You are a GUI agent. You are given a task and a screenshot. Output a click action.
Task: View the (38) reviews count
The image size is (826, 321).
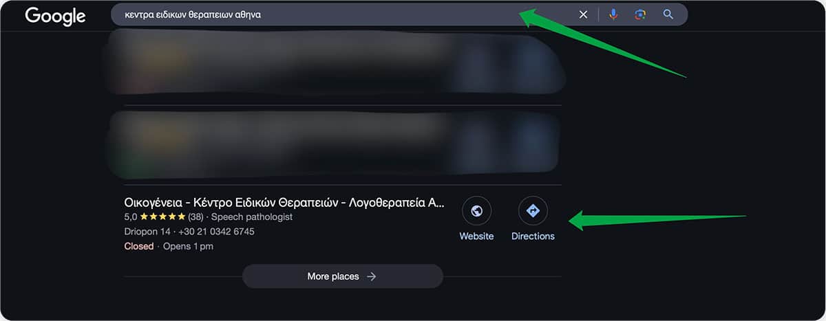pyautogui.click(x=195, y=217)
